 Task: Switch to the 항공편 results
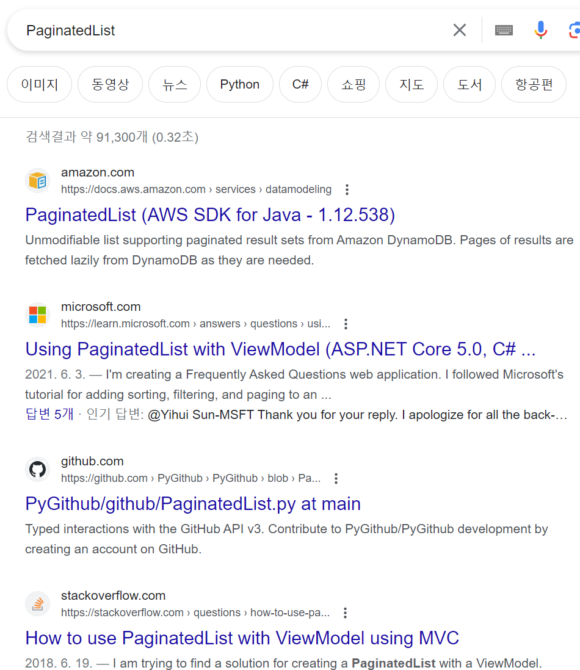[x=534, y=84]
